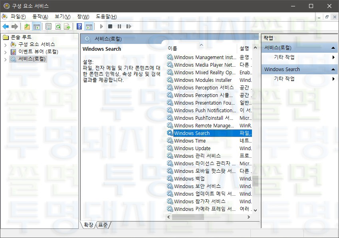Image resolution: width=339 pixels, height=238 pixels.
Task: Select 서비스(로컬) in the console tree
Action: click(x=32, y=59)
